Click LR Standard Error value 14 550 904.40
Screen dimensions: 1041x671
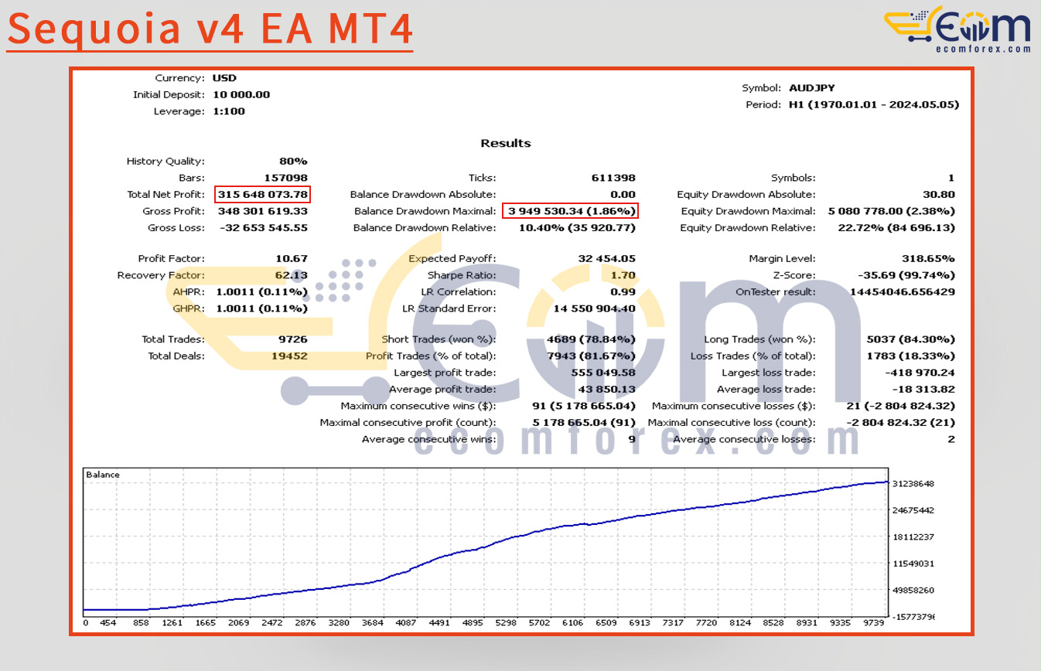pos(594,308)
